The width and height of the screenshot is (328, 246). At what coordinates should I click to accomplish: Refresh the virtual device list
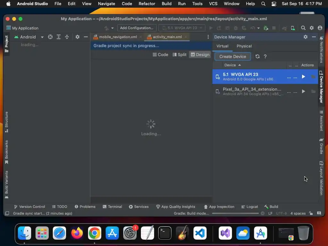[258, 56]
